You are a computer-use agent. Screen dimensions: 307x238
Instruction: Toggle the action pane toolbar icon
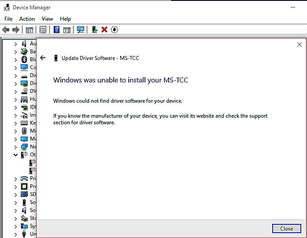[x=67, y=30]
